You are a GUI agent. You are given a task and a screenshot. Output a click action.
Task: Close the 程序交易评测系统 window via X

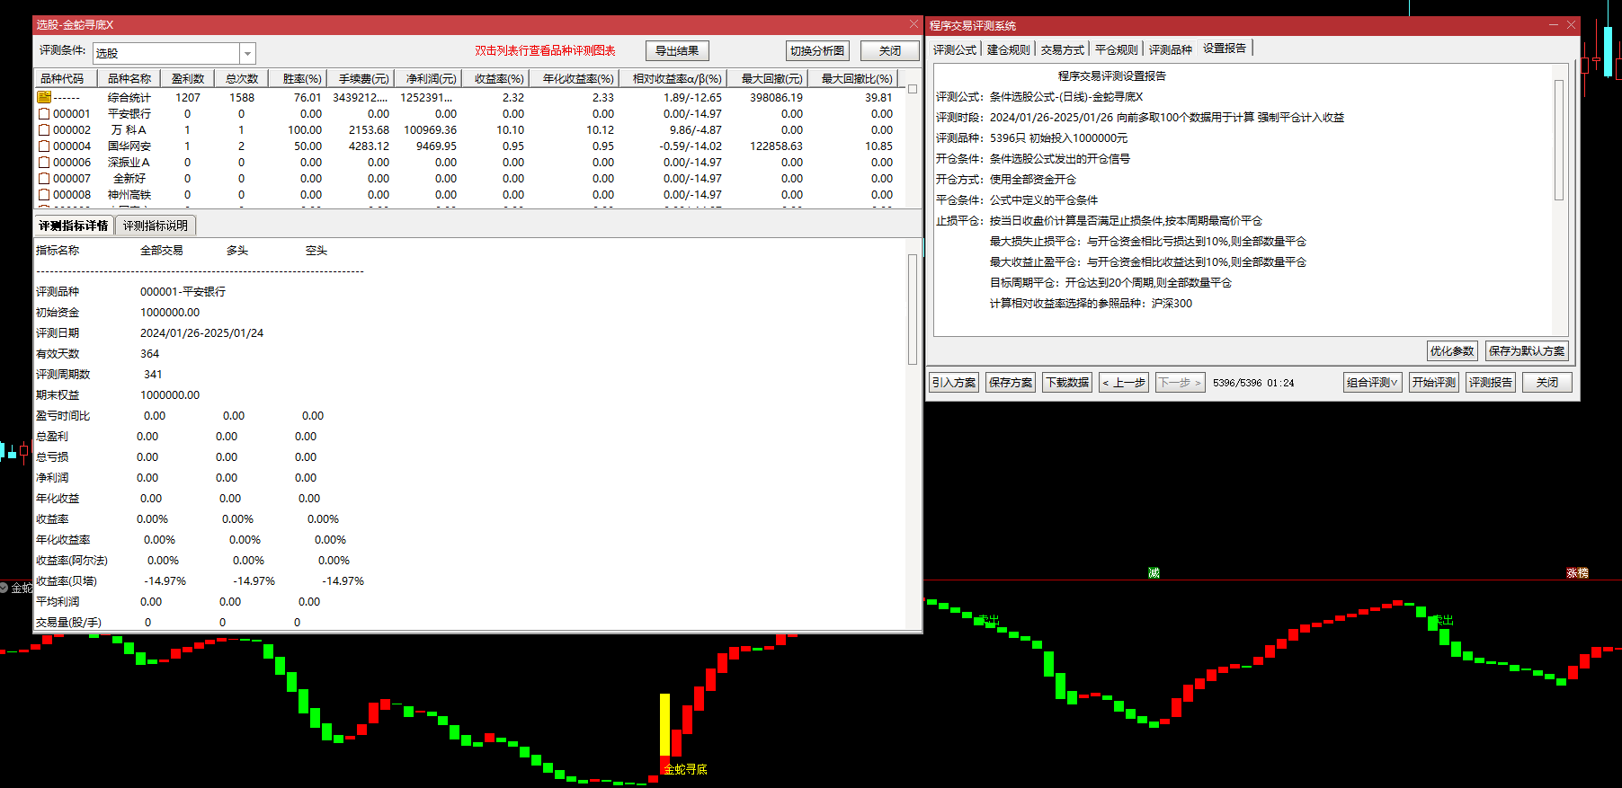point(1571,24)
